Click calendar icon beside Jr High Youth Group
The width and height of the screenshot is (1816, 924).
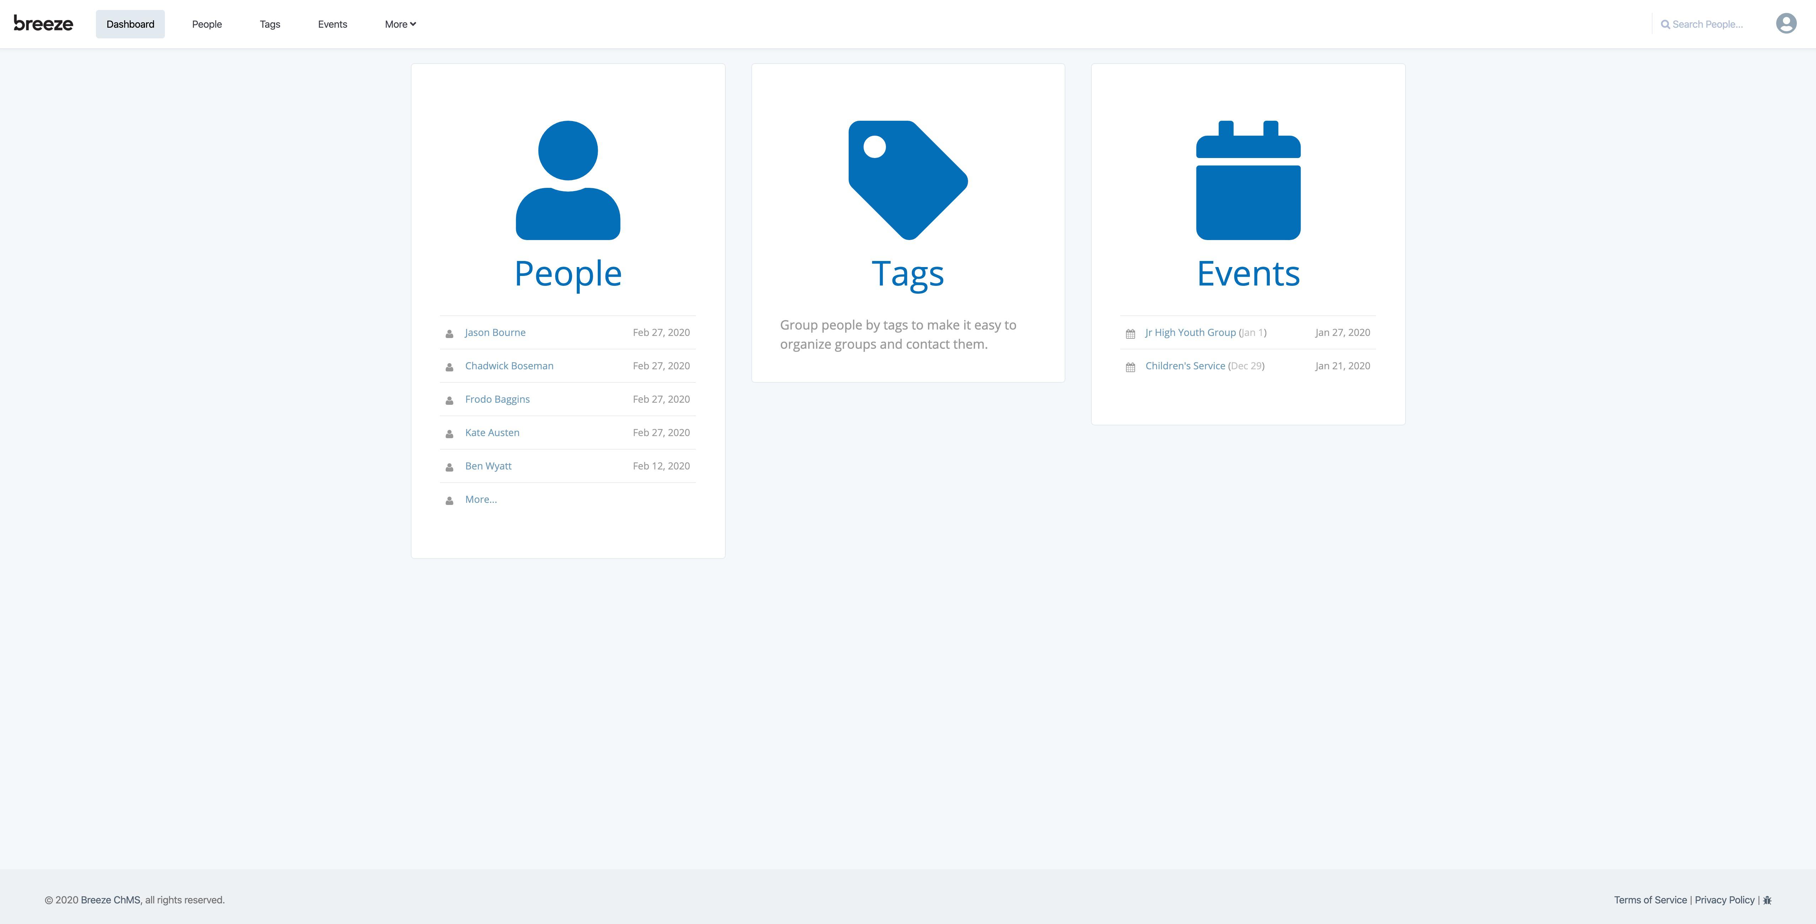click(1130, 334)
